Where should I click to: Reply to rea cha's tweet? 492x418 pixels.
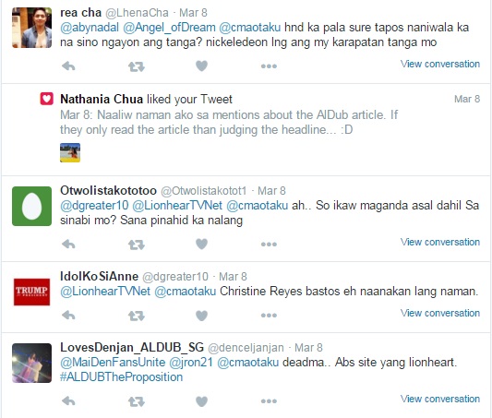click(68, 66)
